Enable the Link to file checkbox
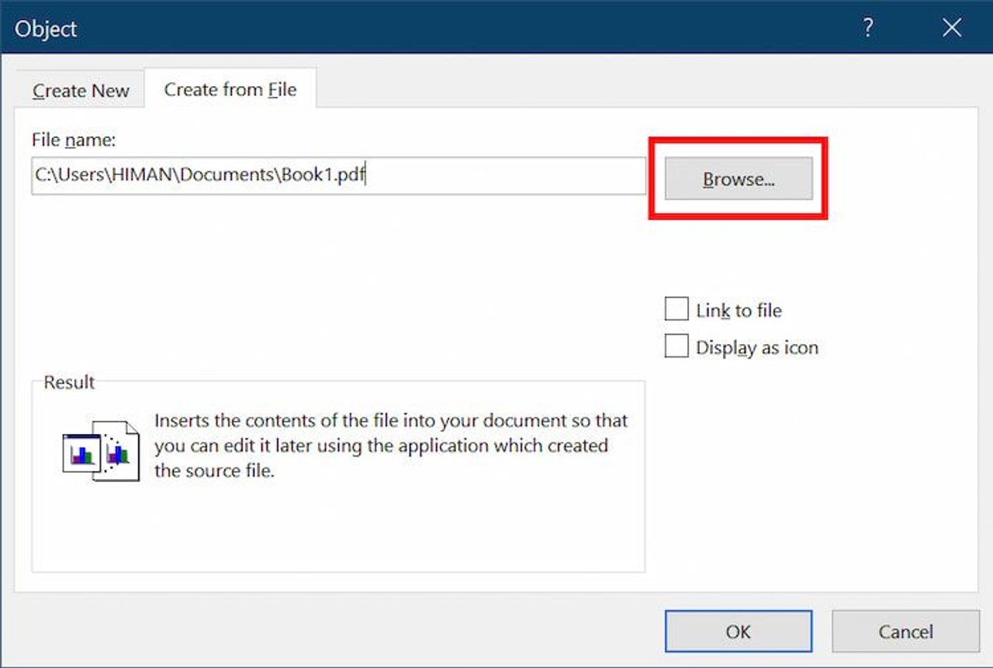Viewport: 993px width, 668px height. pos(676,310)
